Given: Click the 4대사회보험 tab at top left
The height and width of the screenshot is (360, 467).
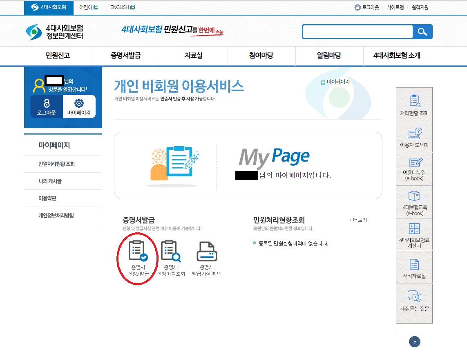Looking at the screenshot, I should tap(49, 7).
